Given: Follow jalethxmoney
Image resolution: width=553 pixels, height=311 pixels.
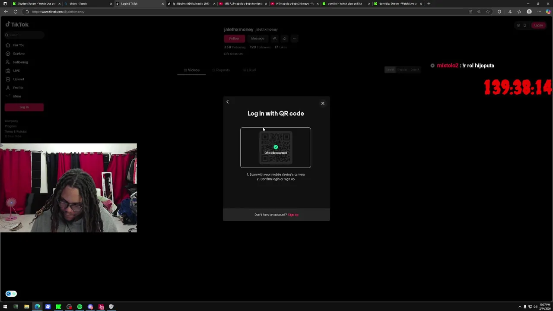Looking at the screenshot, I should [x=234, y=38].
